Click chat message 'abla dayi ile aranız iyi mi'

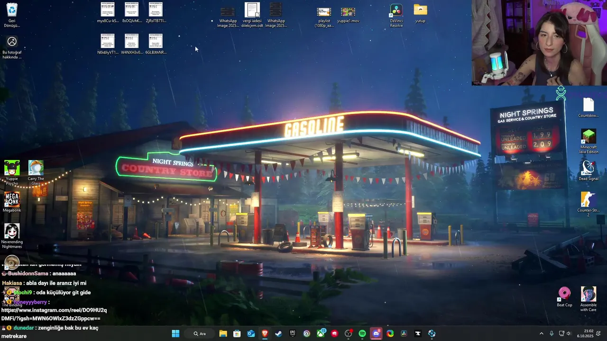coord(56,283)
